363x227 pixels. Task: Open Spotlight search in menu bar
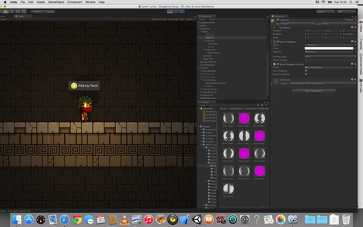[x=351, y=2]
